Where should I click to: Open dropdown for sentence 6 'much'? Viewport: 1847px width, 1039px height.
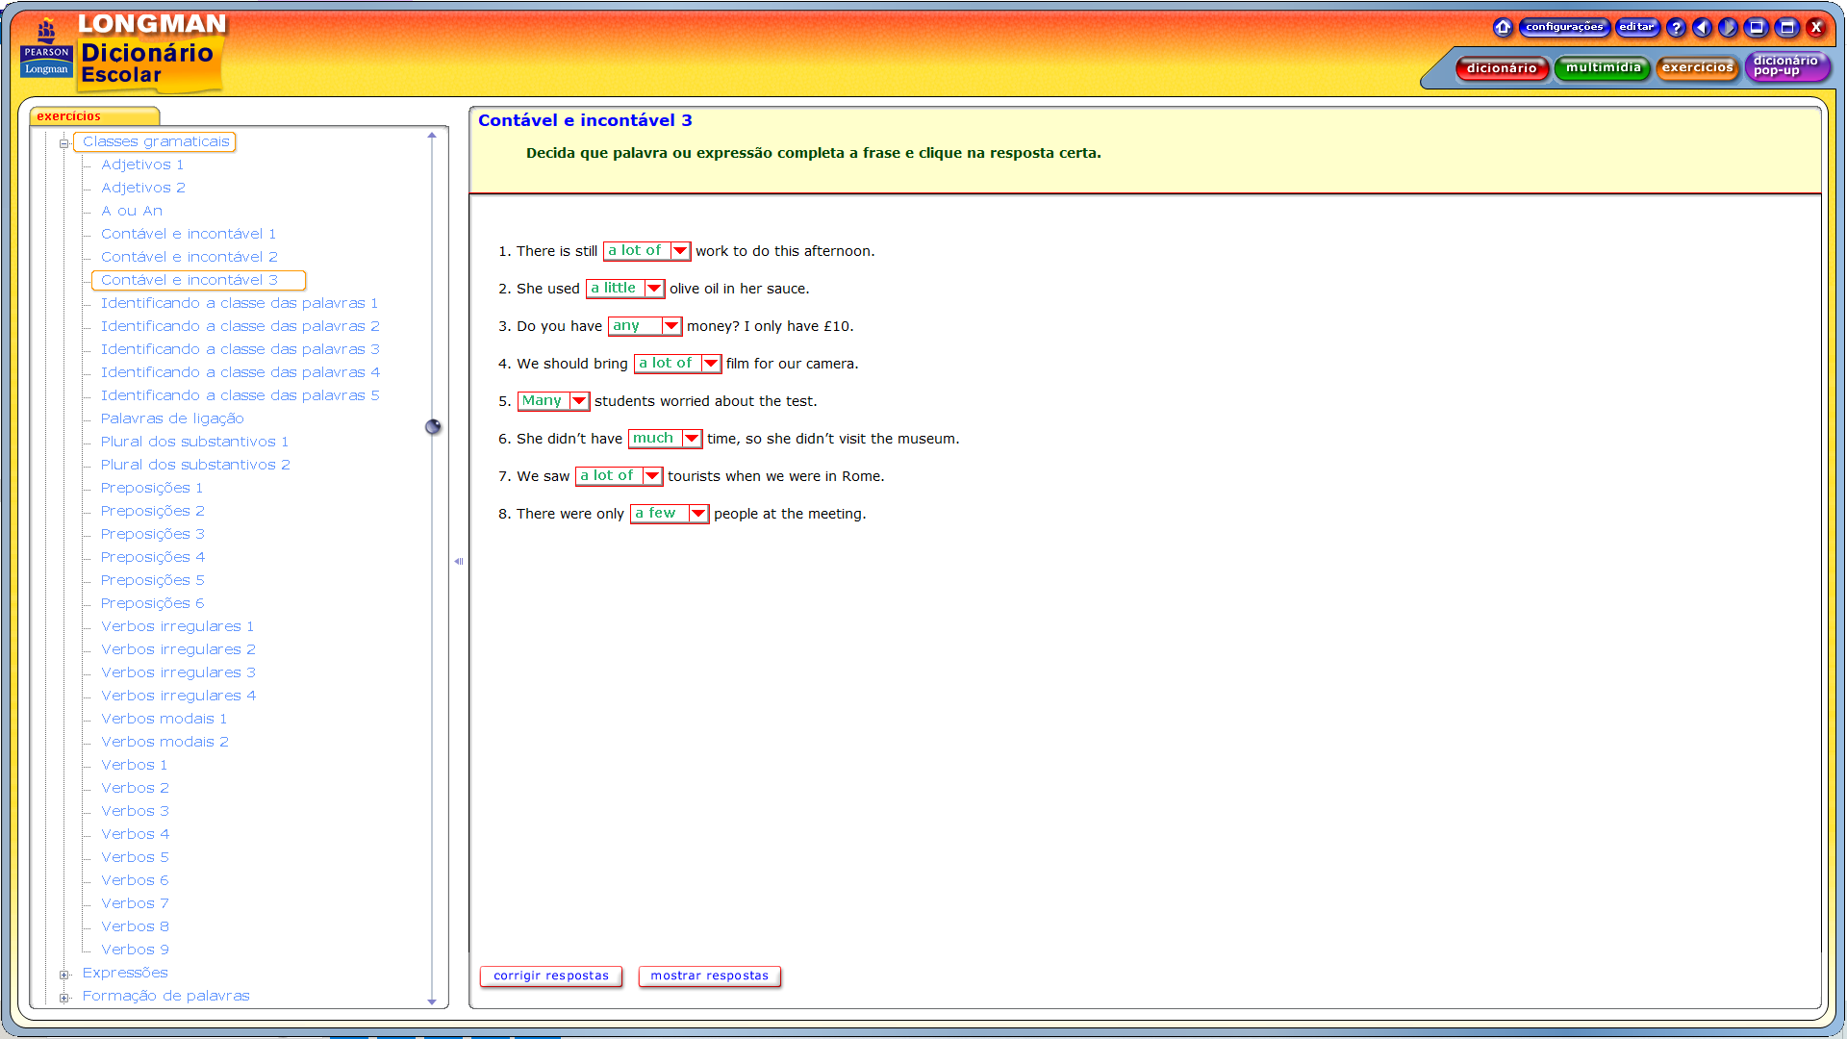point(692,439)
